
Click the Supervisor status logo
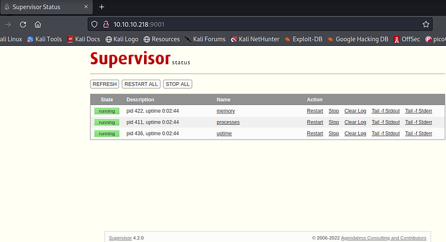[140, 59]
